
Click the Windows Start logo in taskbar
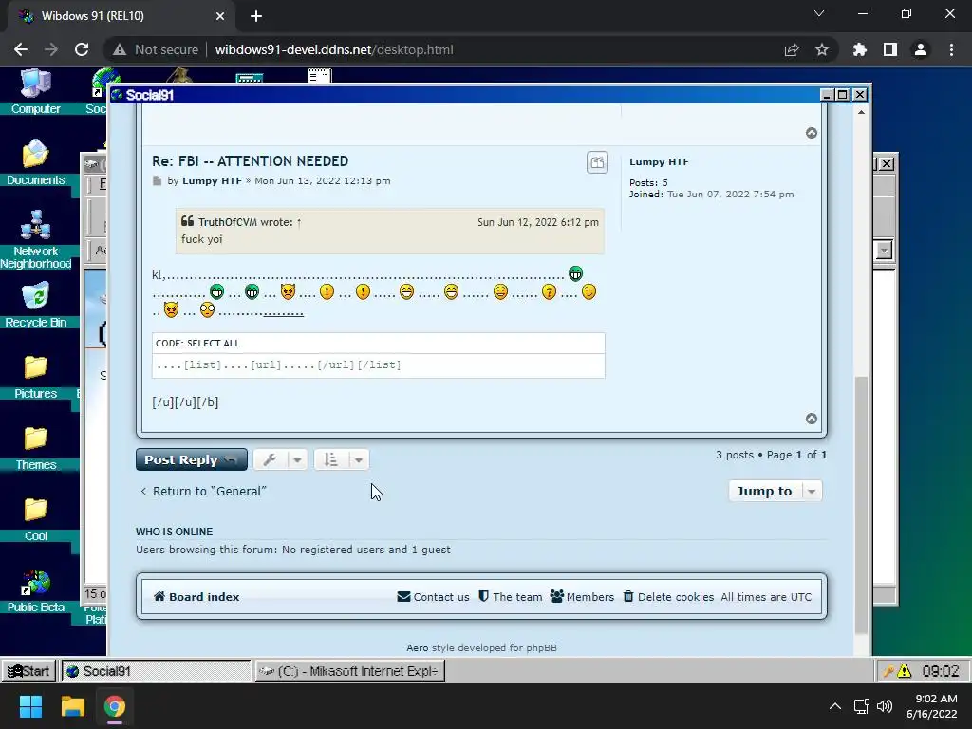(30, 706)
